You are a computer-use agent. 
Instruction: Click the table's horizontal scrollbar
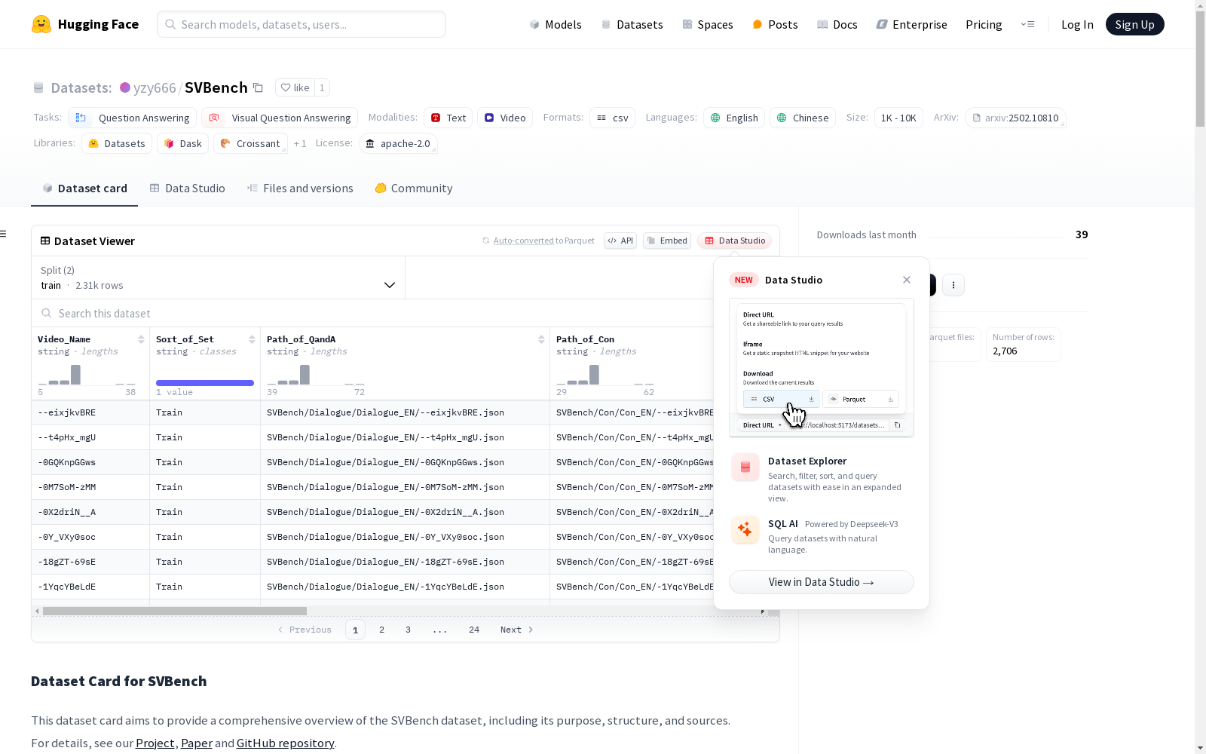point(175,611)
